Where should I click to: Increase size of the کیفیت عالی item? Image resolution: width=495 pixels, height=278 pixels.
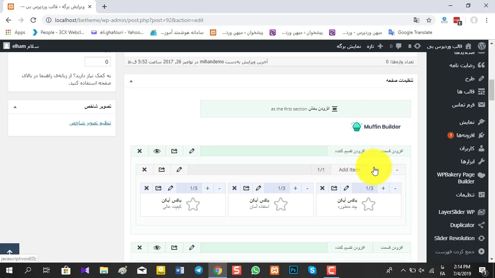[208, 188]
